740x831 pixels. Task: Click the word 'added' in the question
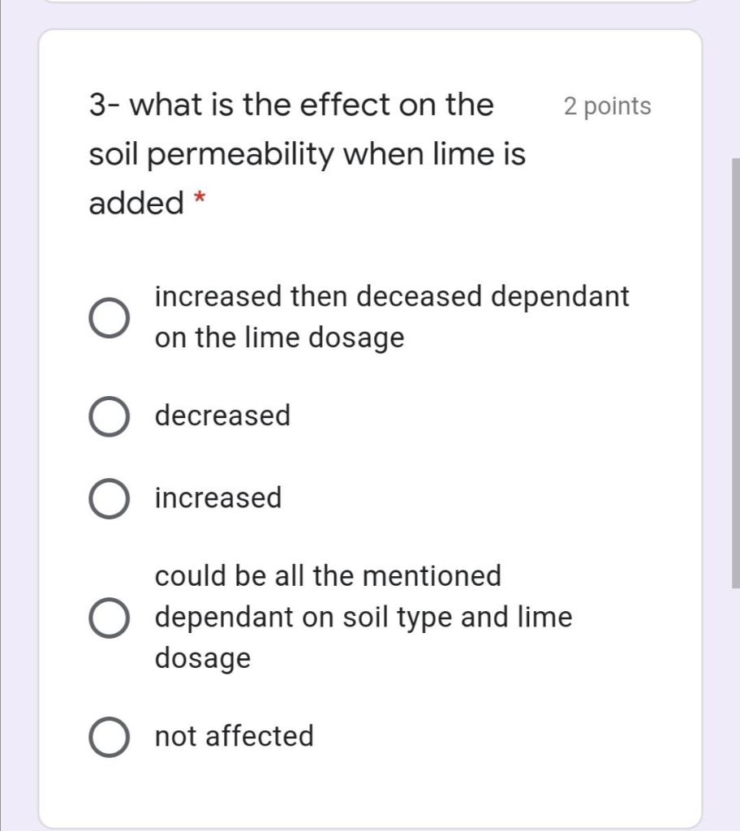tap(134, 203)
